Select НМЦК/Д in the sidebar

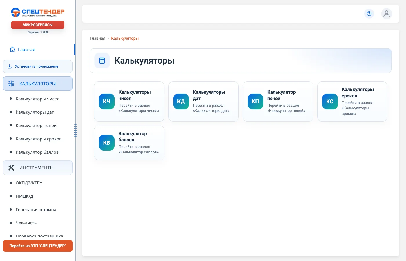(x=24, y=196)
